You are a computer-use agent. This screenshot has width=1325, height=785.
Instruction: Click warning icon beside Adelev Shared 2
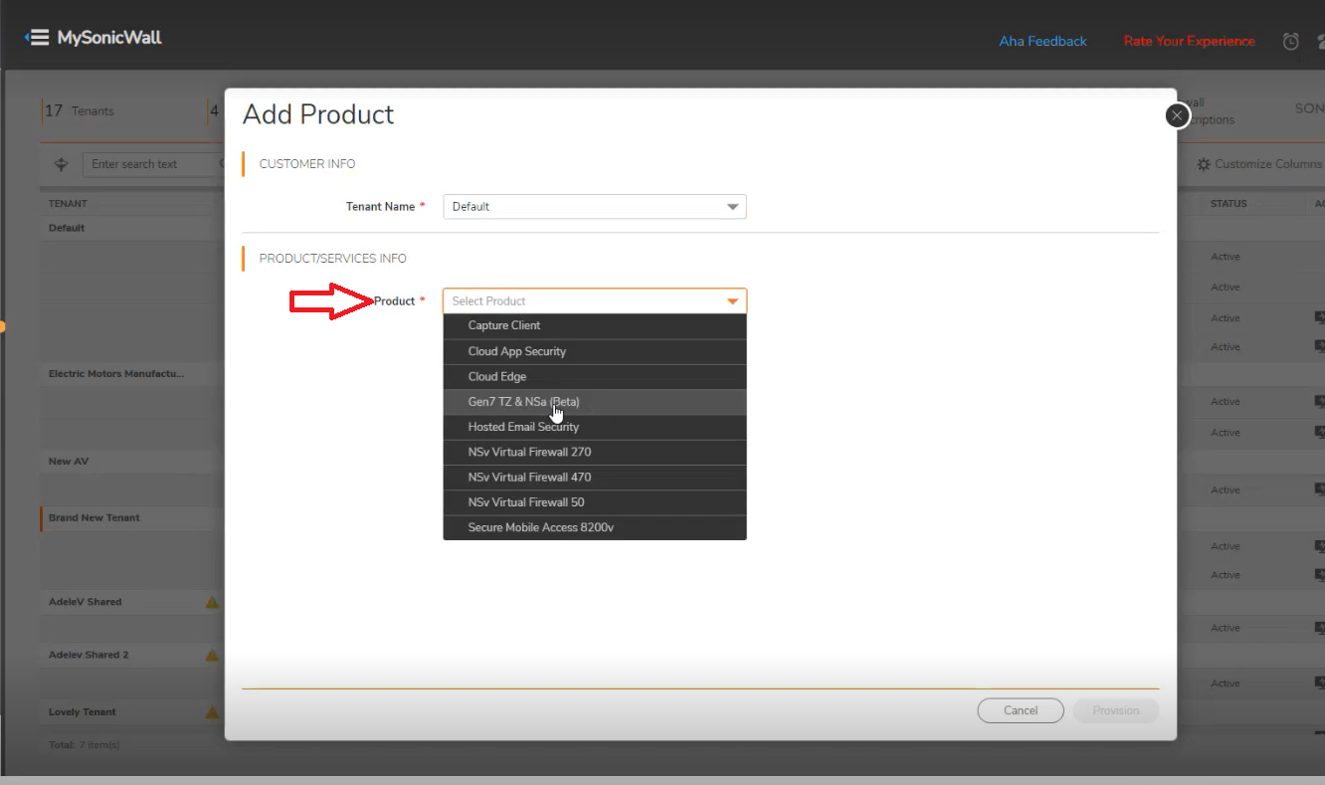pyautogui.click(x=212, y=655)
